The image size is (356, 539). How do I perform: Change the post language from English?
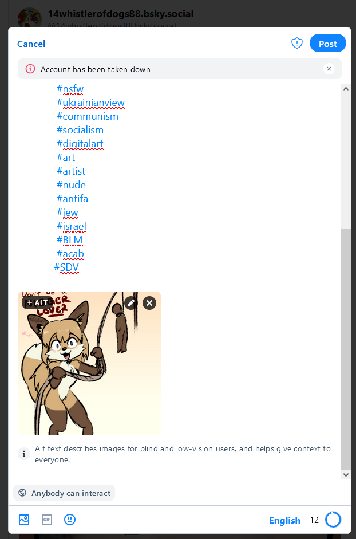[284, 521]
